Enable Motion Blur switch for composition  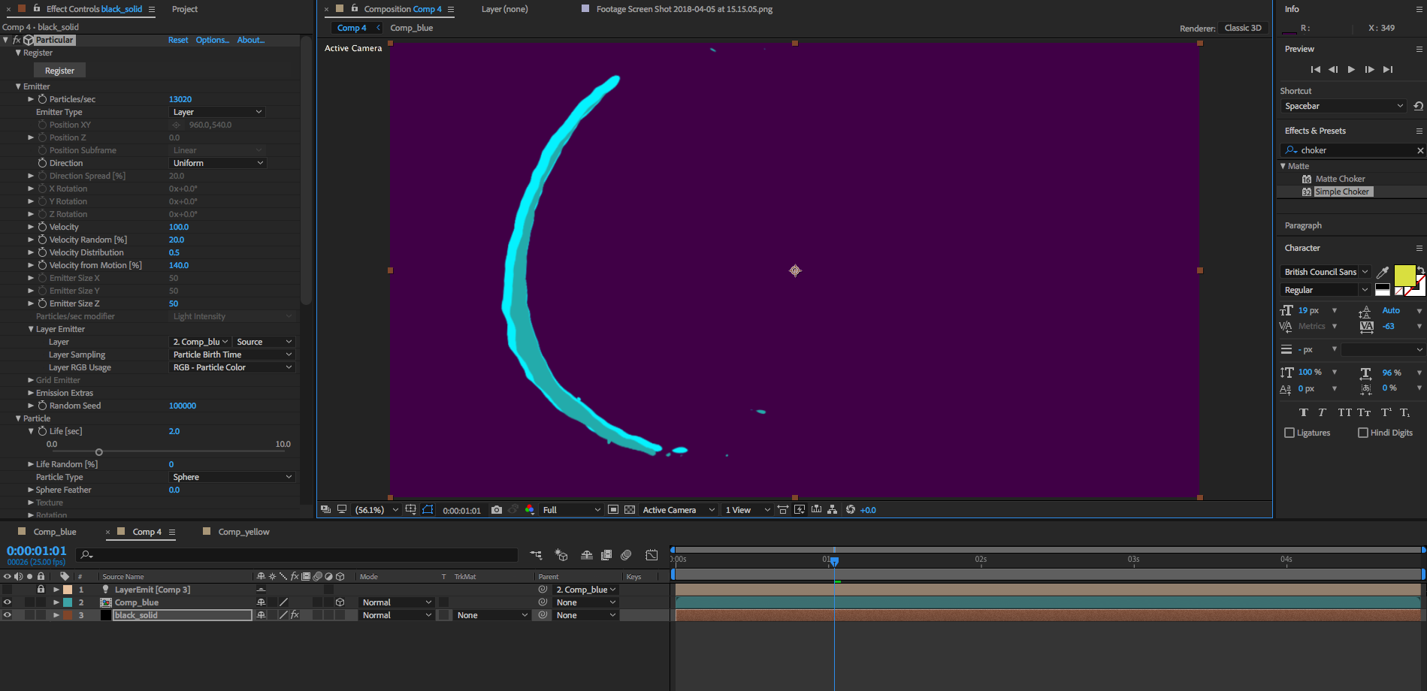626,555
